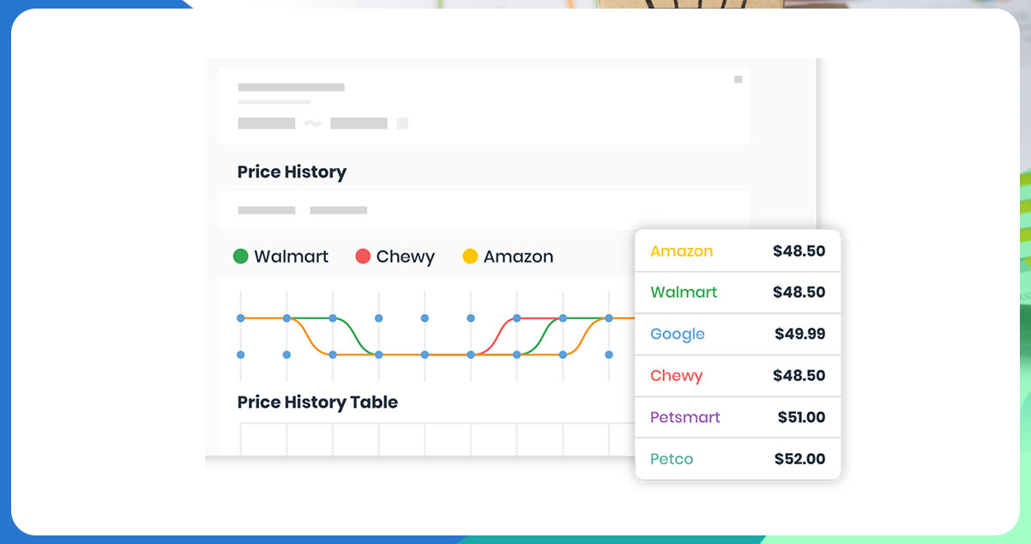Toggle the Chewy series label

coord(406,257)
